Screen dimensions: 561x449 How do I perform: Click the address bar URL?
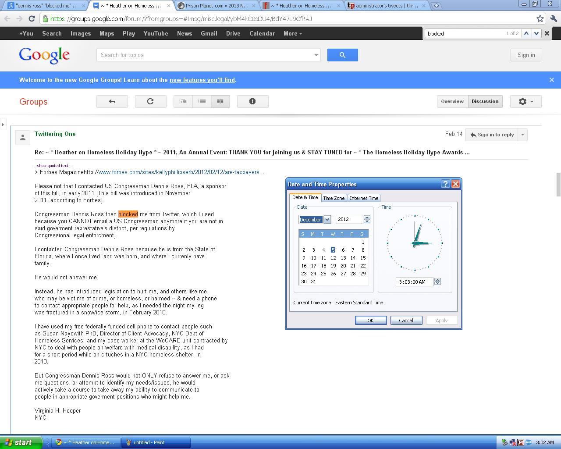[181, 19]
